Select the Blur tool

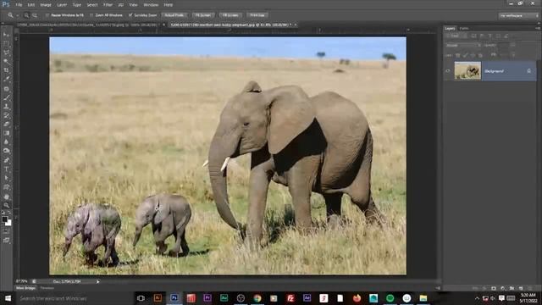pos(6,142)
